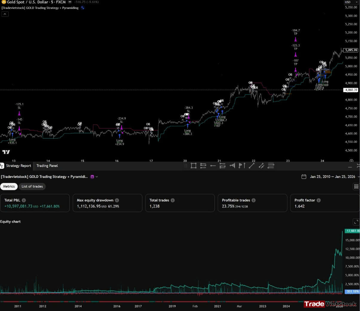Click the blue sparkle icon beside strategy name
The image size is (360, 311).
[83, 8]
